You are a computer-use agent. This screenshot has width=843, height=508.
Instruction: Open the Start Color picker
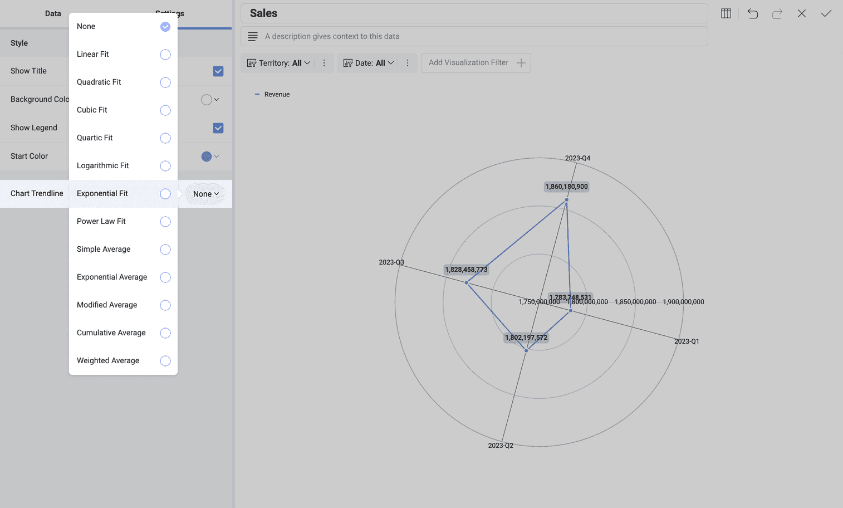(x=210, y=157)
